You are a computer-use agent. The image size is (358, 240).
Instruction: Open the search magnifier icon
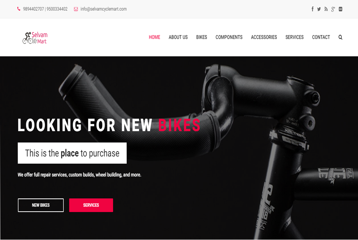(x=340, y=37)
